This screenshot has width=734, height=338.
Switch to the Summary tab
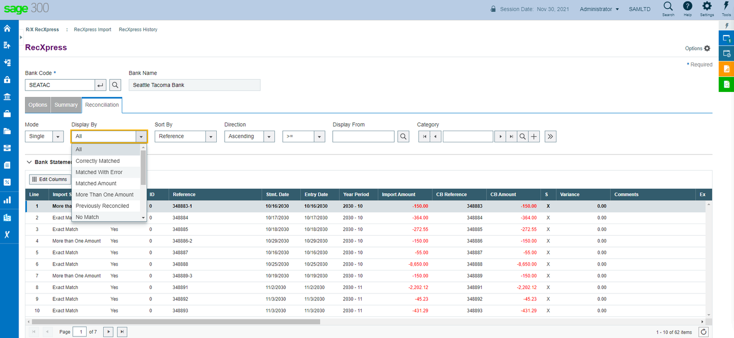pyautogui.click(x=66, y=105)
